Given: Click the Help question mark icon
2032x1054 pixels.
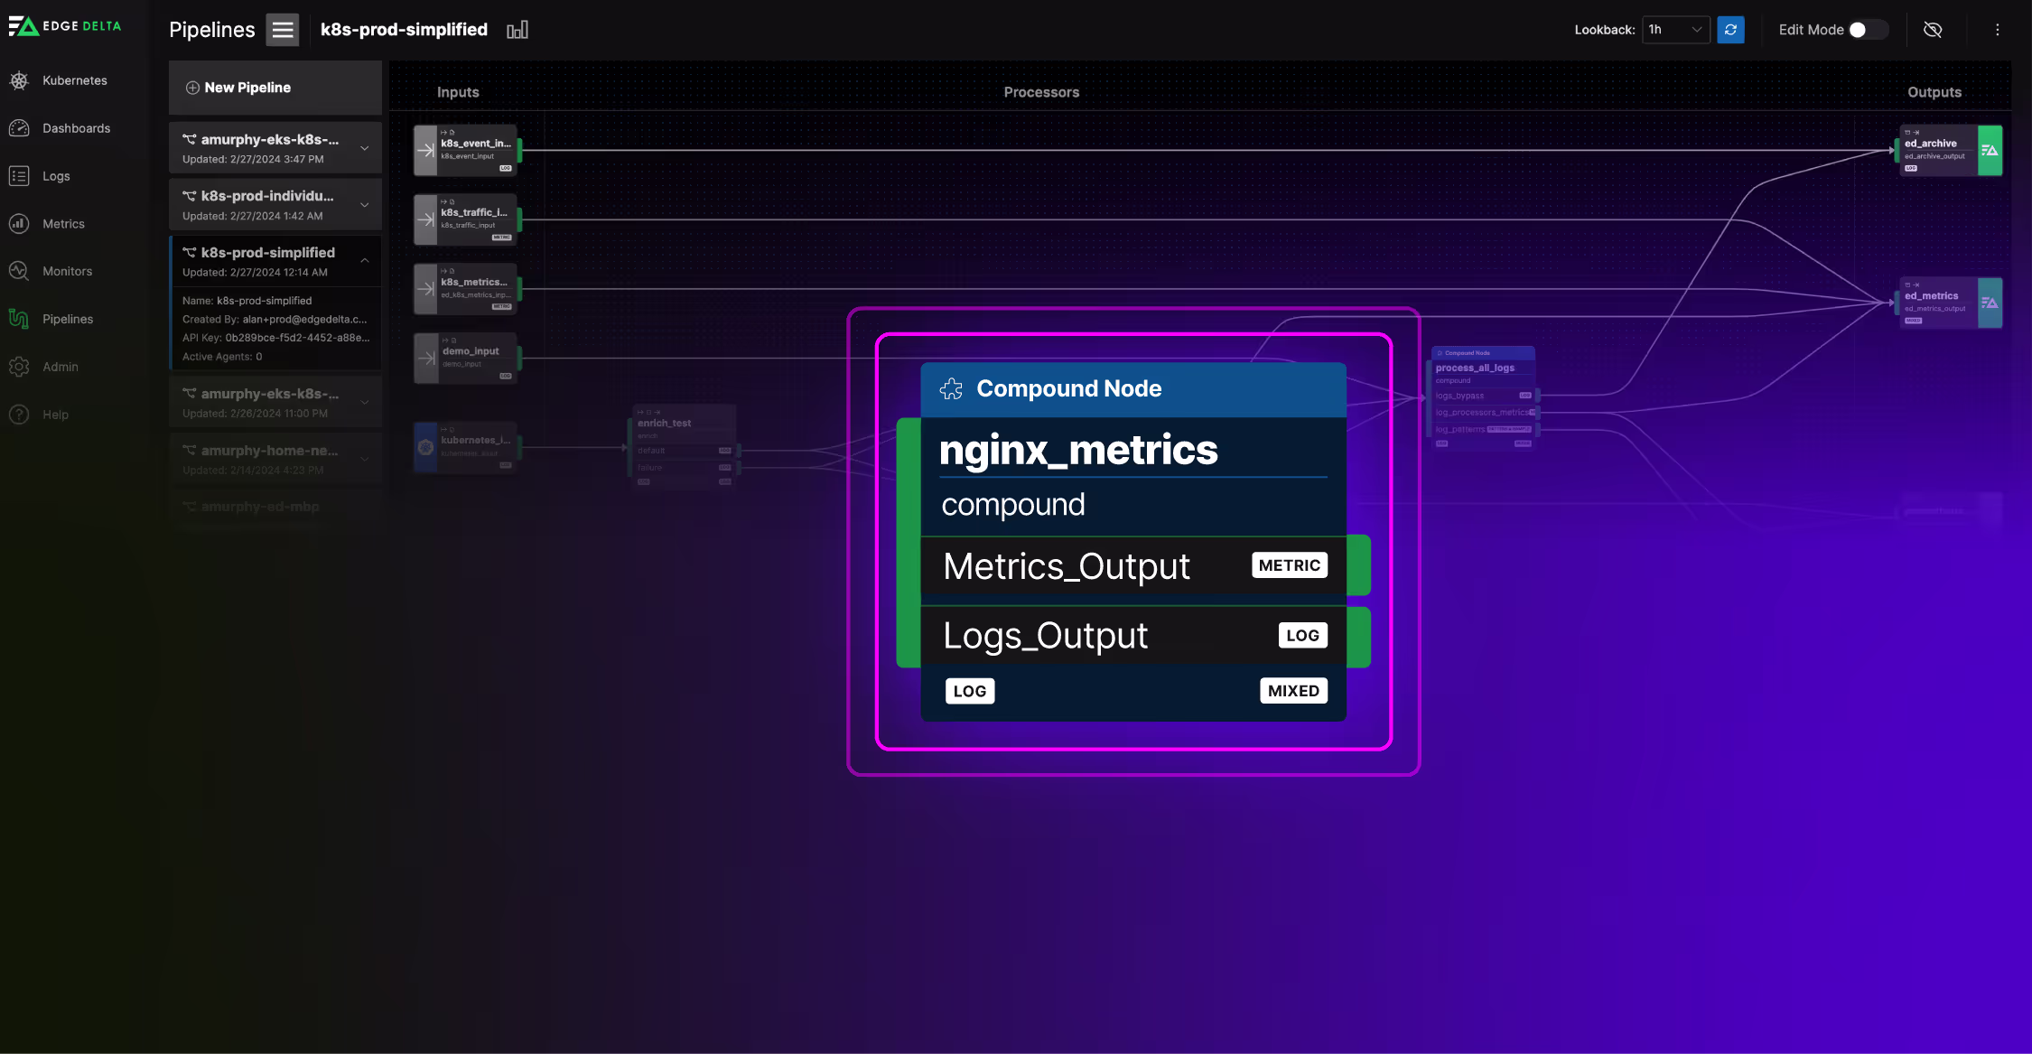Looking at the screenshot, I should 20,415.
